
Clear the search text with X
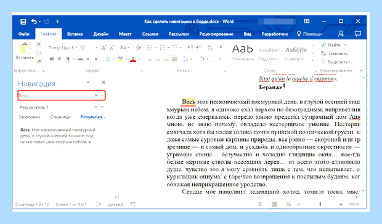[x=96, y=95]
